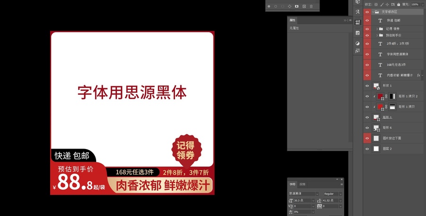Viewport: 426px width, 216px height.
Task: Click the gradient mask thumbnail of 矩形 1 拷贝
Action: pos(392,107)
